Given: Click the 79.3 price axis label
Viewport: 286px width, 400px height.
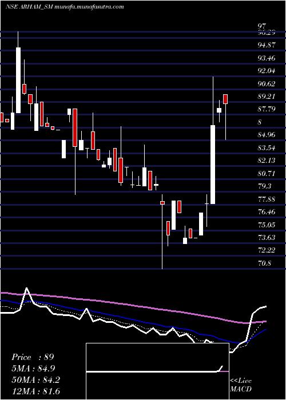Looking at the screenshot, I should click(264, 186).
